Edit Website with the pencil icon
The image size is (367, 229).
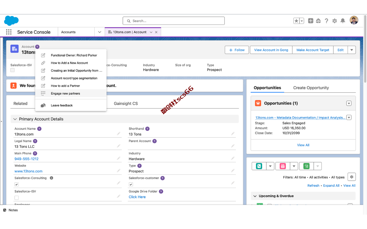pyautogui.click(x=119, y=171)
